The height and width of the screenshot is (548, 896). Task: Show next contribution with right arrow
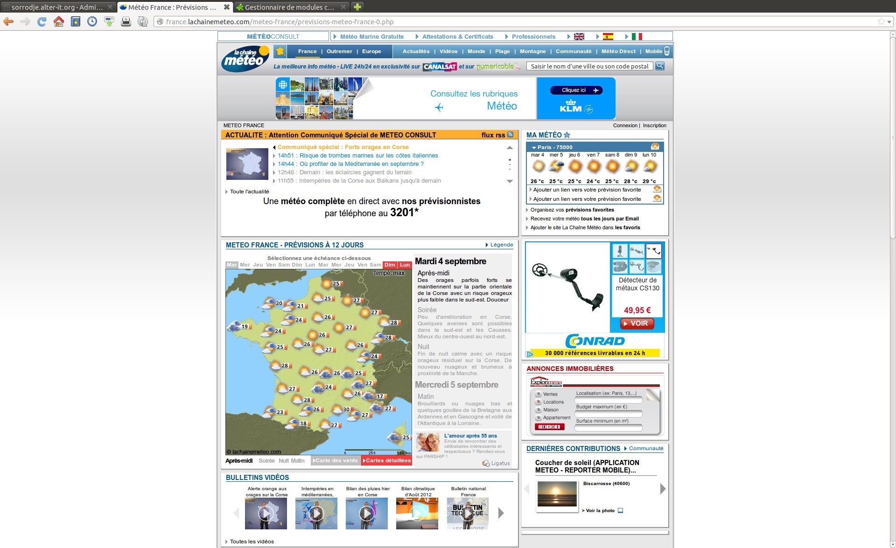(x=663, y=489)
